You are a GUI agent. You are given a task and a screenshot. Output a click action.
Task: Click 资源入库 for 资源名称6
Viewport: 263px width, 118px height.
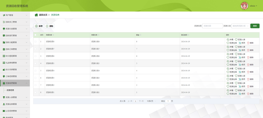pos(240,54)
